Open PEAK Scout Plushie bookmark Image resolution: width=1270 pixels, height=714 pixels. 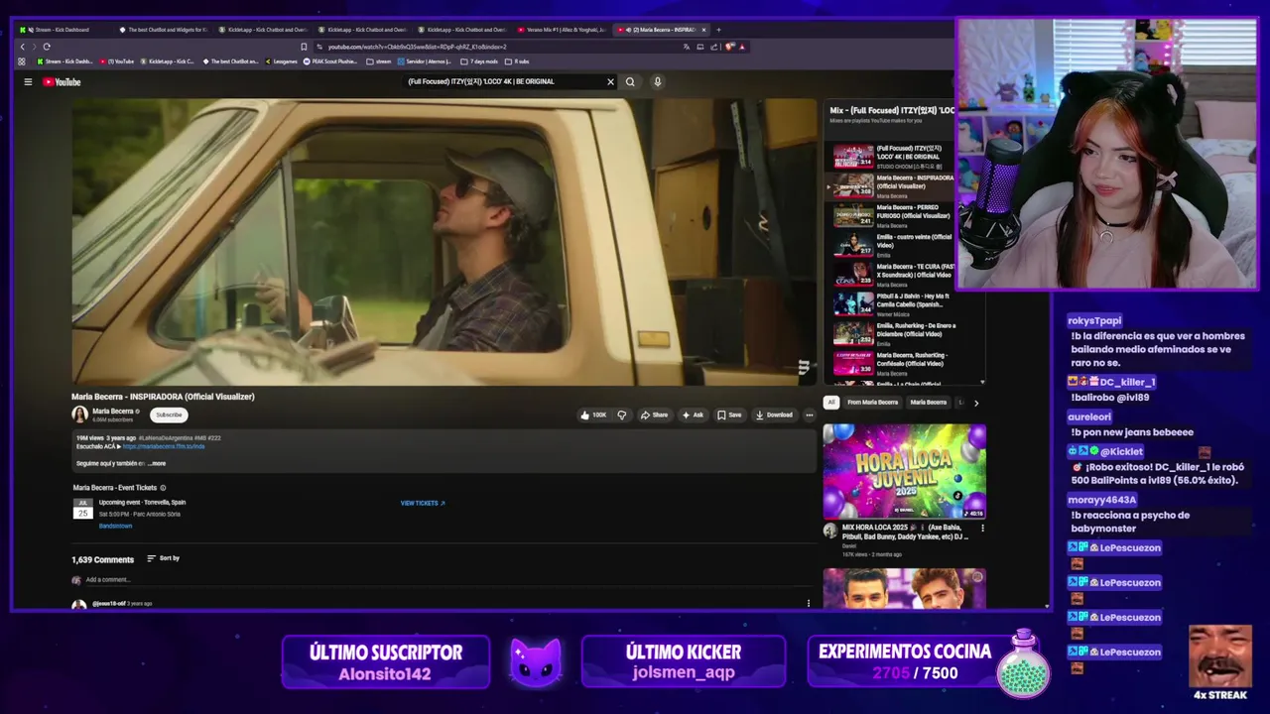pyautogui.click(x=331, y=61)
